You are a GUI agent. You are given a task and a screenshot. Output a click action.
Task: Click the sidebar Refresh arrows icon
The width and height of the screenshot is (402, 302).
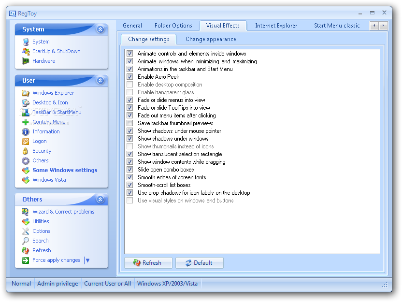tap(26, 250)
